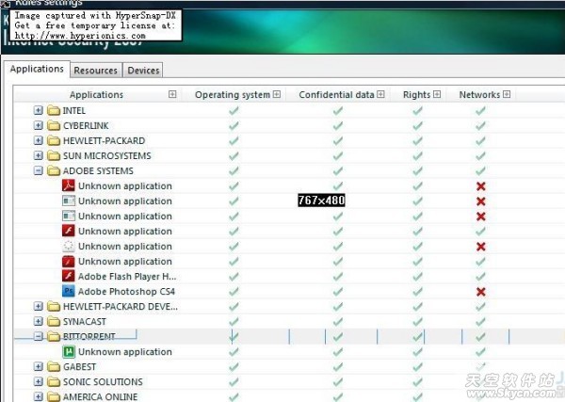Expand the SYNACAST folder node

coord(39,321)
